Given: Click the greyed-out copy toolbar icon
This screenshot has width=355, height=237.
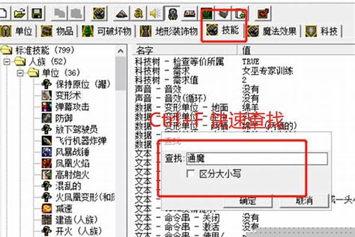Looking at the screenshot, I should pyautogui.click(x=60, y=14).
